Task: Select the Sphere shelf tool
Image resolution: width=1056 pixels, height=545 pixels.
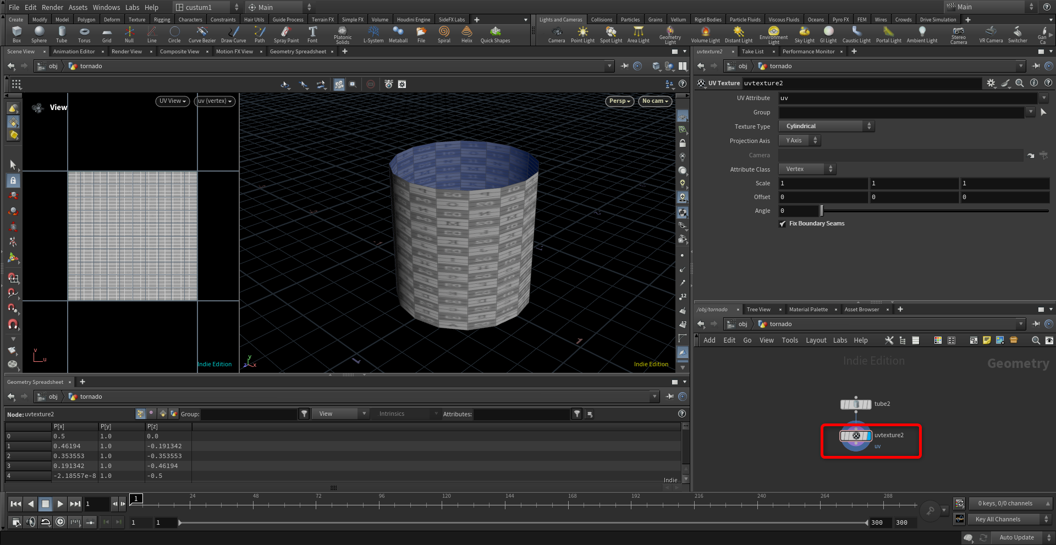Action: point(39,34)
